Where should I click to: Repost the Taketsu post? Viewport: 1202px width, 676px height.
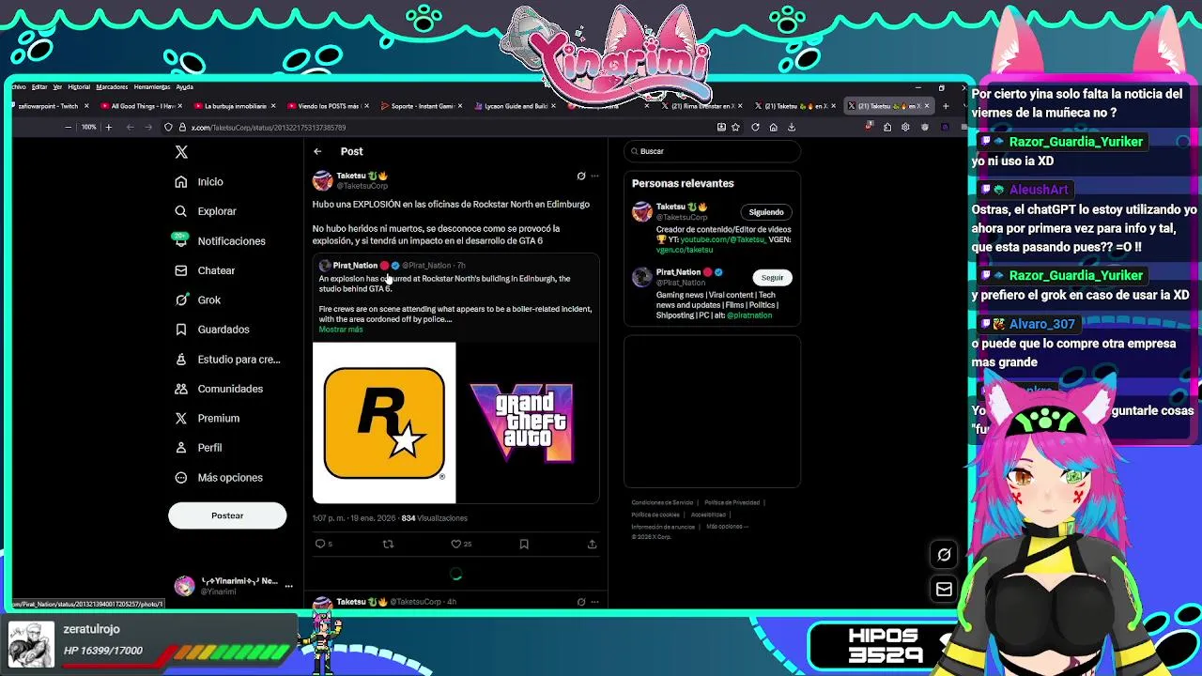[x=388, y=544]
